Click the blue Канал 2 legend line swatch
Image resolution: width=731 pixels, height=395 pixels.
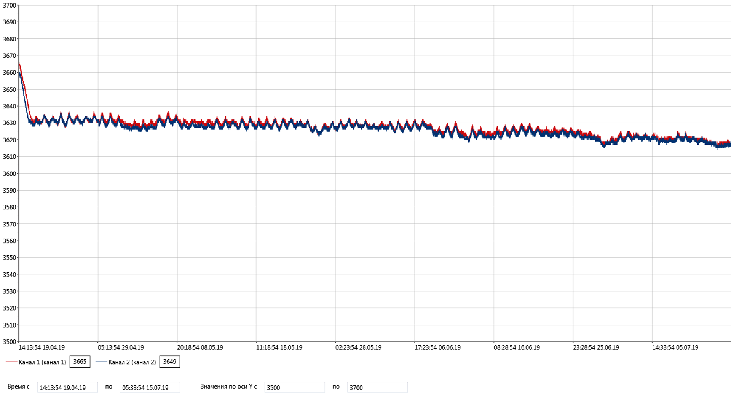[x=101, y=362]
